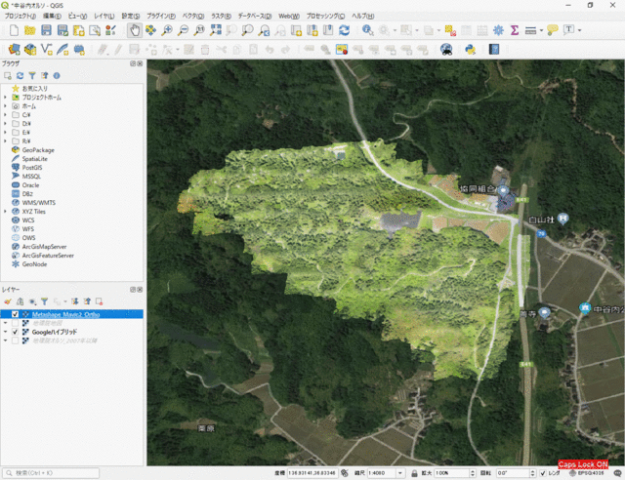Click the New Shapefile Layer icon

pyautogui.click(x=46, y=50)
